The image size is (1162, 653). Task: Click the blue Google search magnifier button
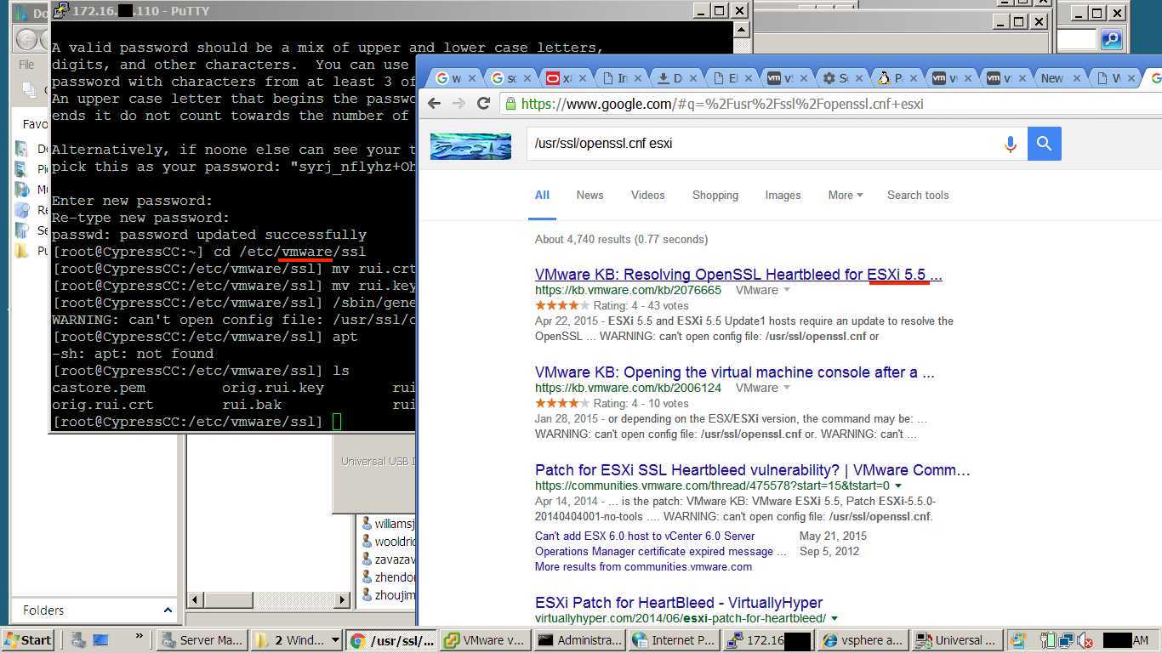tap(1045, 144)
